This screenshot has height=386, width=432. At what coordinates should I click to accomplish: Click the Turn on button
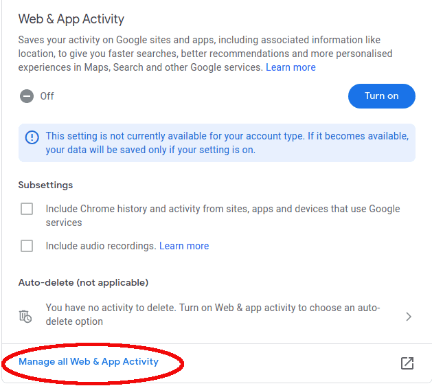pos(382,96)
